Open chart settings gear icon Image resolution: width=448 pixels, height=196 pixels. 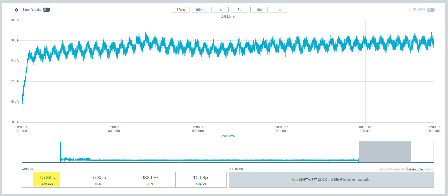(x=17, y=10)
